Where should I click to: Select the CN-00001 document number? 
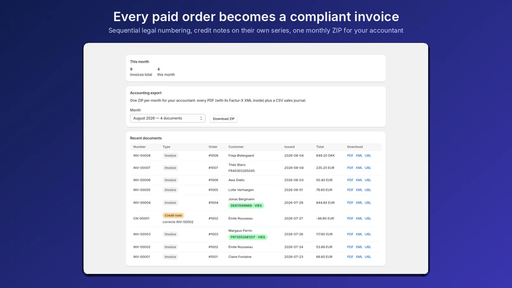pyautogui.click(x=141, y=218)
